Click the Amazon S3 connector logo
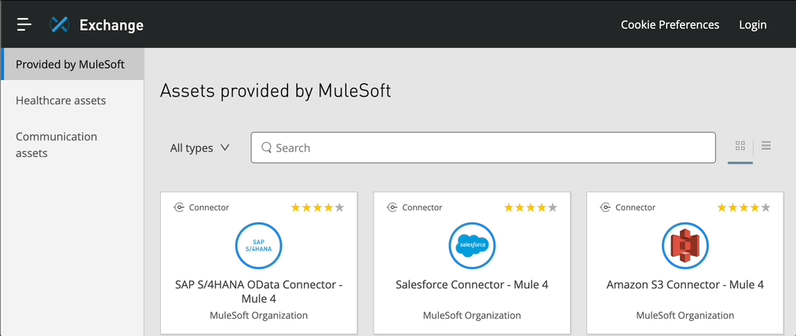This screenshot has width=796, height=336. (x=685, y=246)
